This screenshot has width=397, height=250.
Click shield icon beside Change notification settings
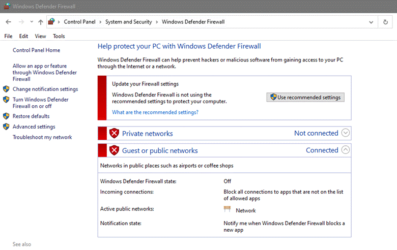[x=6, y=89]
